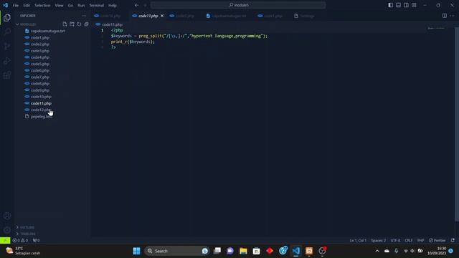Collapse all folders in Explorer
Viewport: 459px width, 258px height.
click(86, 24)
